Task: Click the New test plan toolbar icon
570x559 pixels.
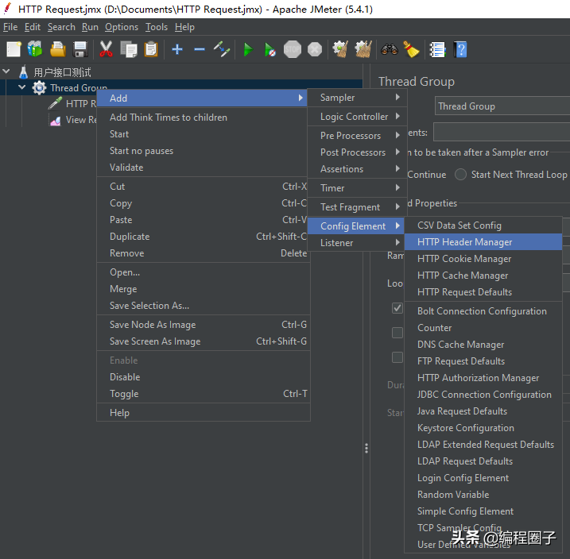Action: coord(14,49)
